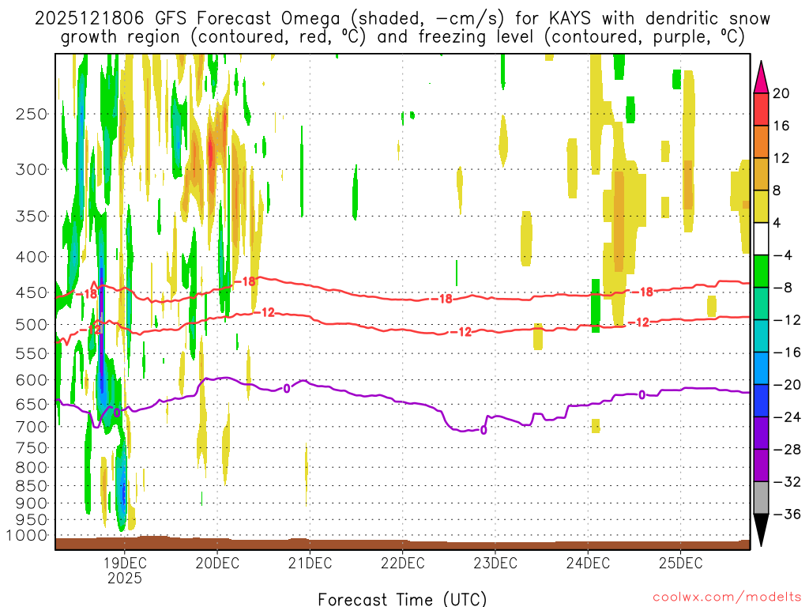Select the red 16 to 20 colorbar swatch
Image resolution: width=809 pixels, height=607 pixels.
761,109
